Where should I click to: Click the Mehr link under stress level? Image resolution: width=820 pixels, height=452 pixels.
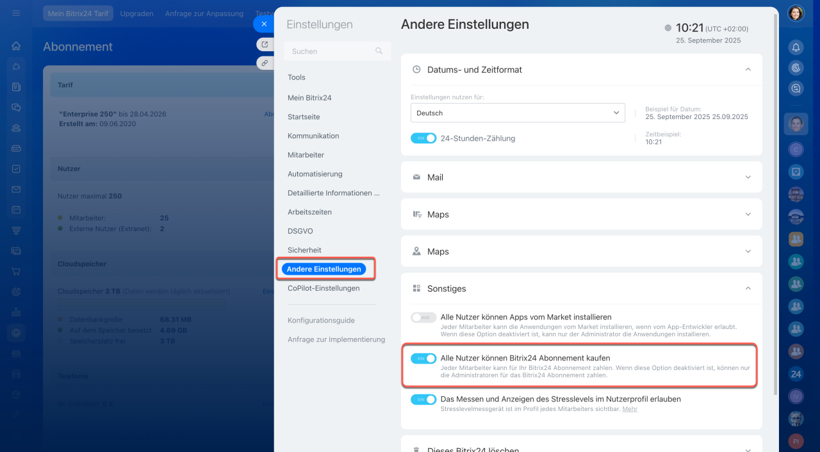(630, 408)
